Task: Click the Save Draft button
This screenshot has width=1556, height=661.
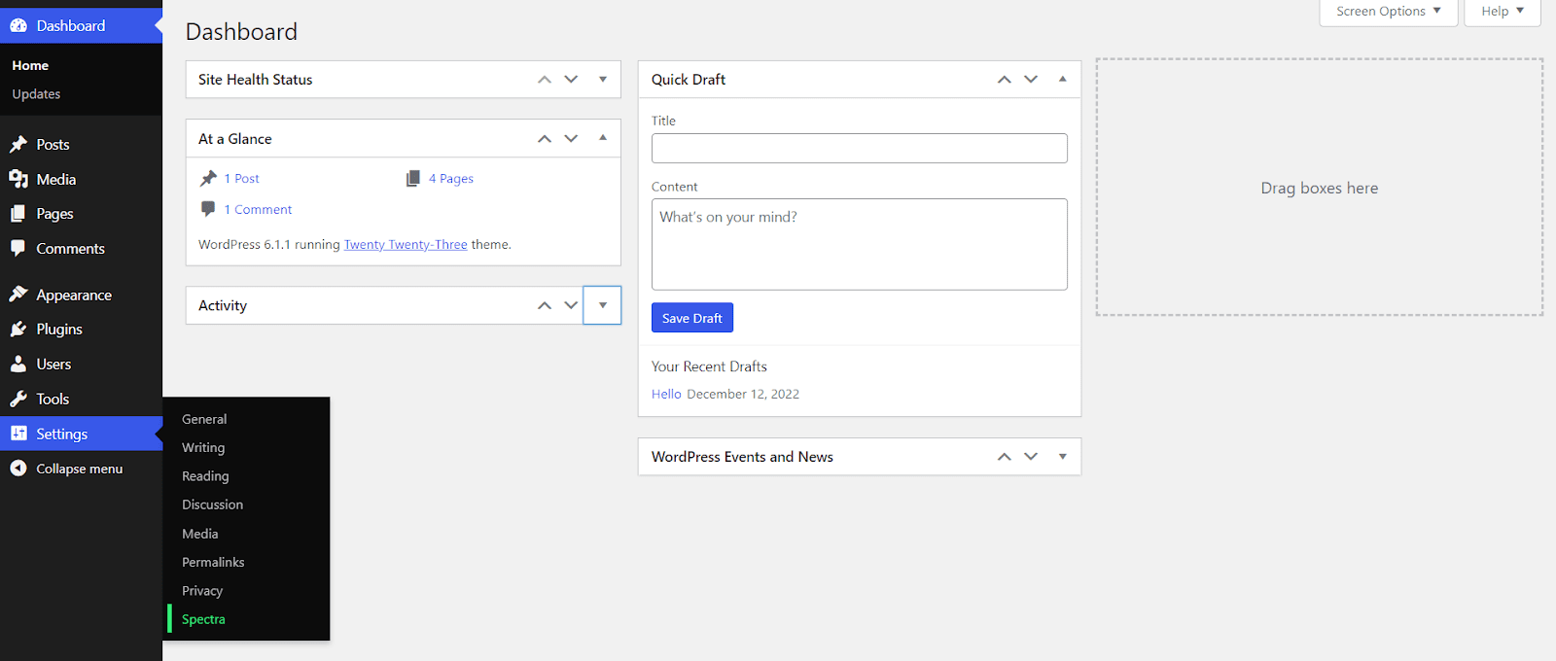Action: tap(692, 318)
